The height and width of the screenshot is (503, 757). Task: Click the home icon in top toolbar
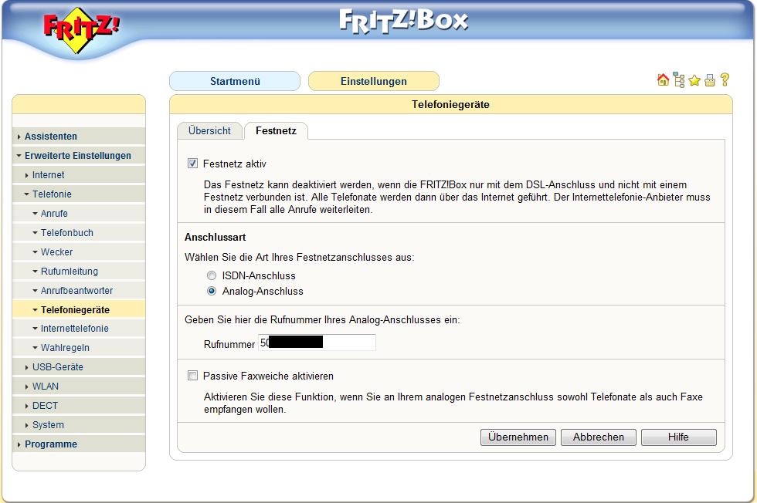click(x=663, y=80)
